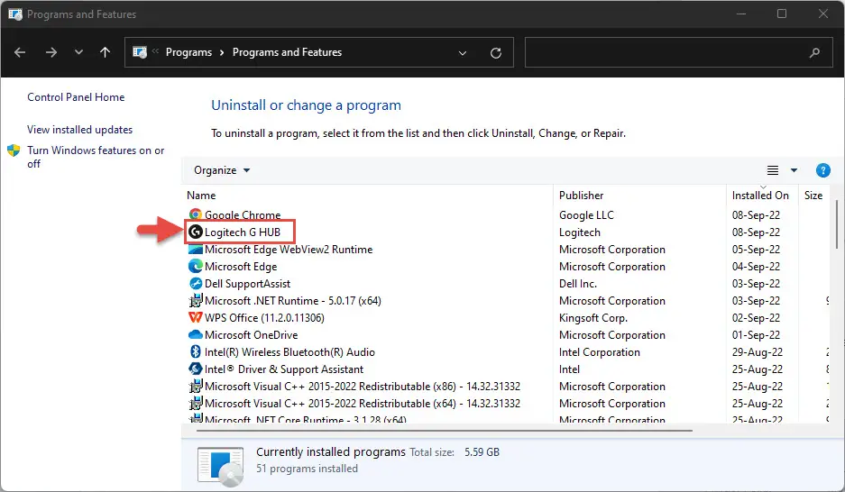845x492 pixels.
Task: Select Intel Driver & Support Assistant row
Action: coord(284,369)
